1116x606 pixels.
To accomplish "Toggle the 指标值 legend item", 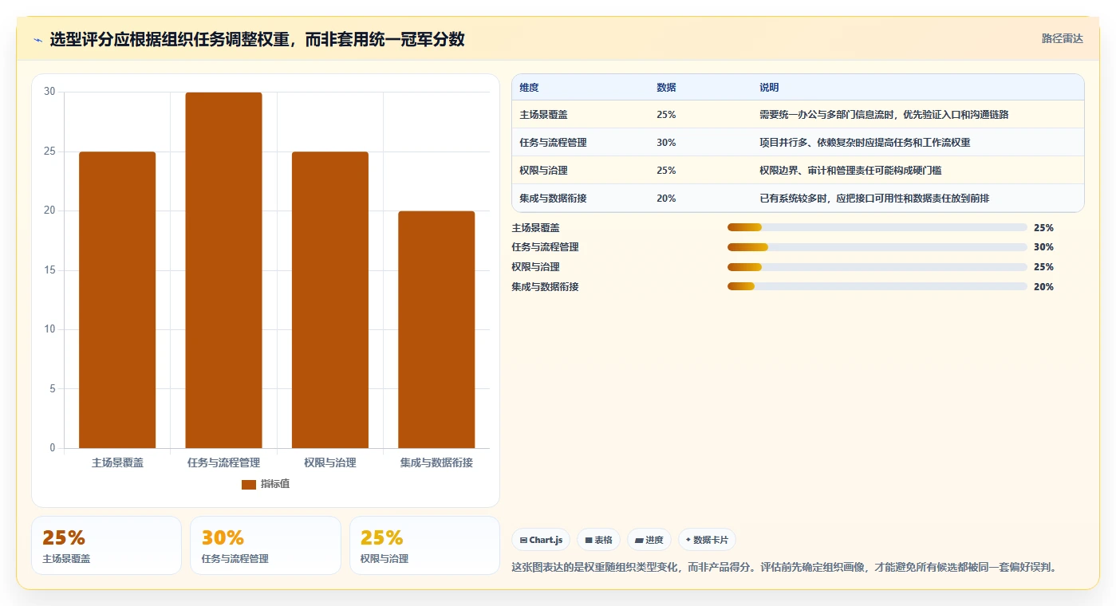I will [266, 484].
